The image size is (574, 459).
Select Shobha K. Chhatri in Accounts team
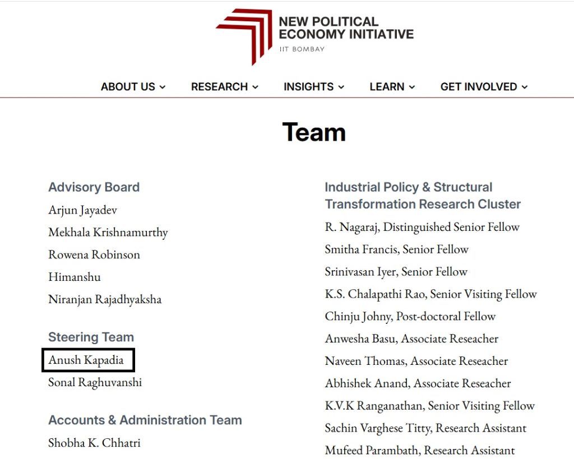(x=94, y=443)
